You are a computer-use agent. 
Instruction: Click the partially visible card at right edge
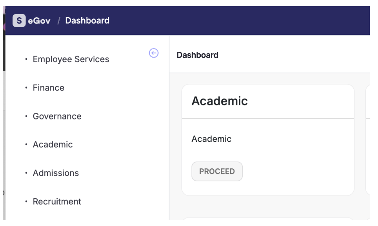click(x=367, y=139)
